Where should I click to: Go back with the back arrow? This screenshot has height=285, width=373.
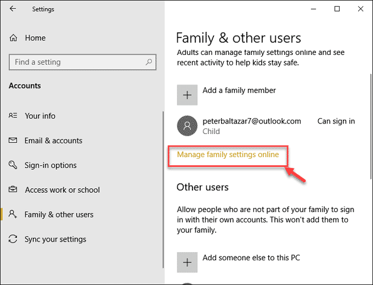click(13, 9)
